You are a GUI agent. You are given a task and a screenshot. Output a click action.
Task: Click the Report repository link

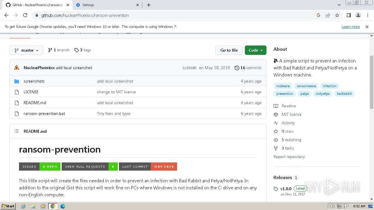click(x=289, y=157)
